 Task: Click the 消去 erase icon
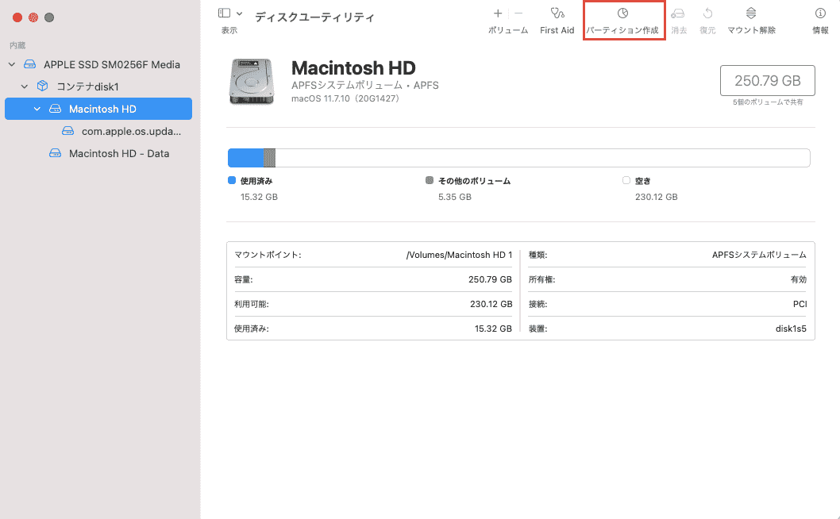point(678,13)
